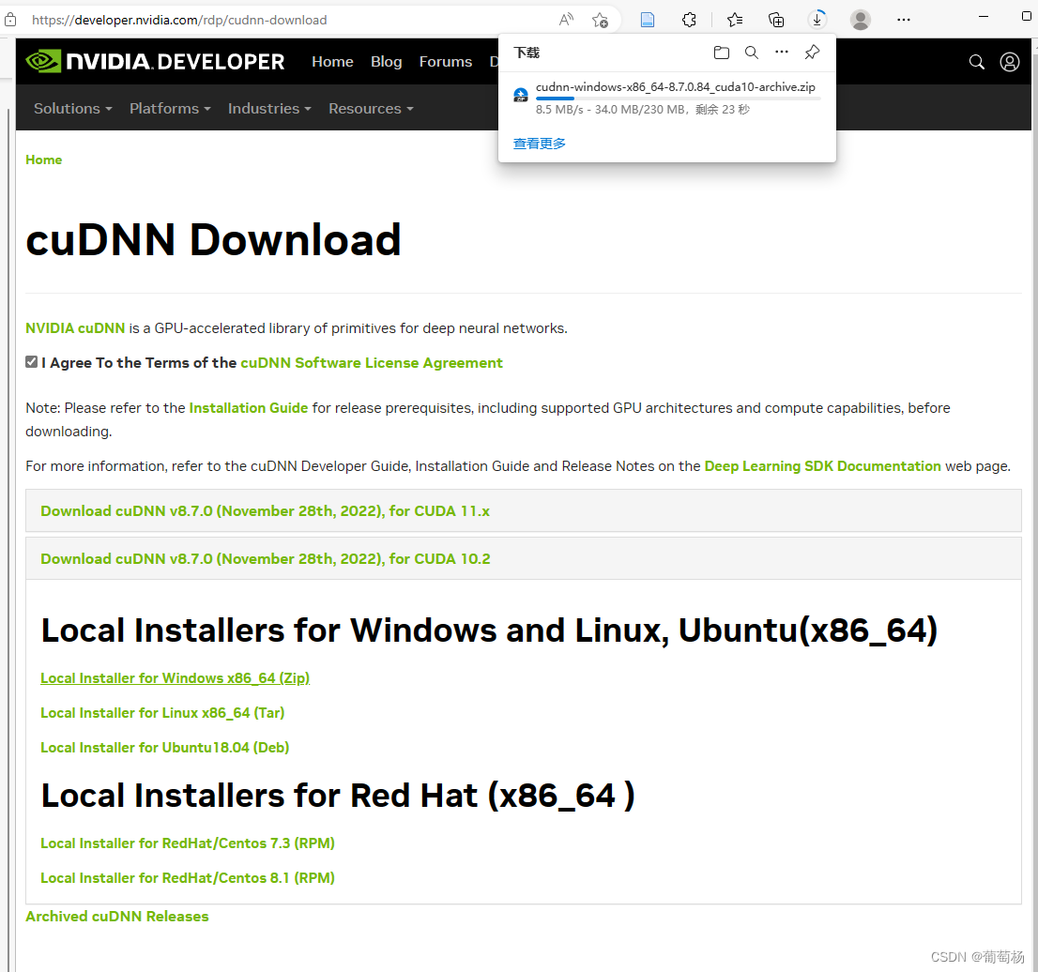Open the Archived cuDNN Releases link
Viewport: 1038px width, 972px height.
116,916
